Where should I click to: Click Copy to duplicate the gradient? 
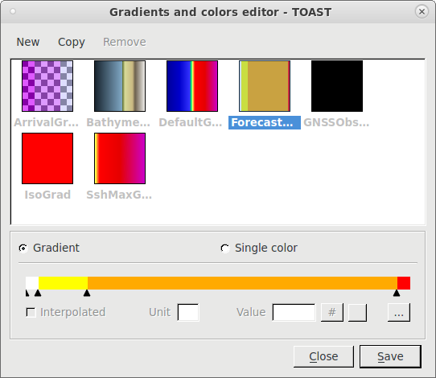tap(72, 42)
